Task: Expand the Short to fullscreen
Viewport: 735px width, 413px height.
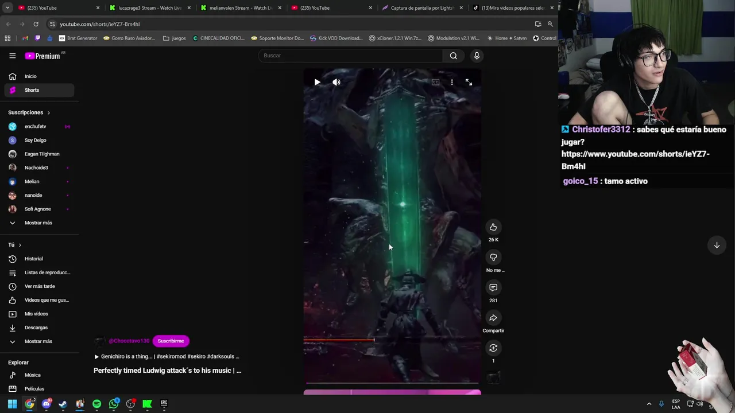Action: pyautogui.click(x=469, y=82)
